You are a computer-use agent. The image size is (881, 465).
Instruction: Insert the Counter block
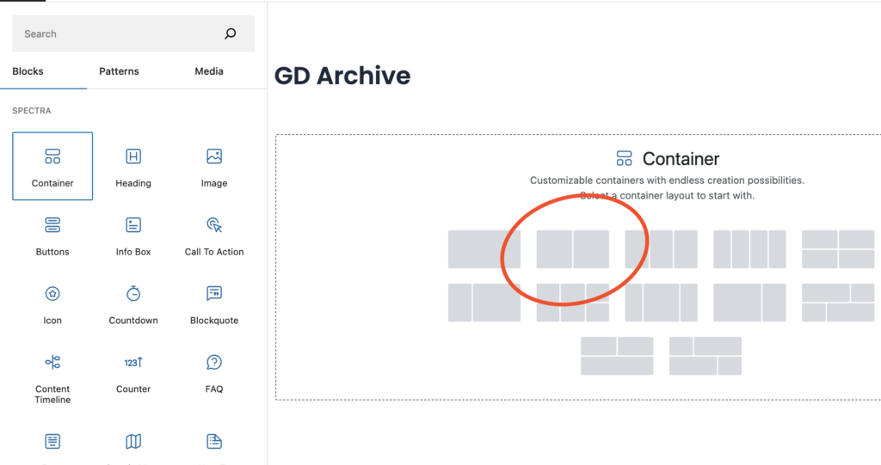click(133, 371)
